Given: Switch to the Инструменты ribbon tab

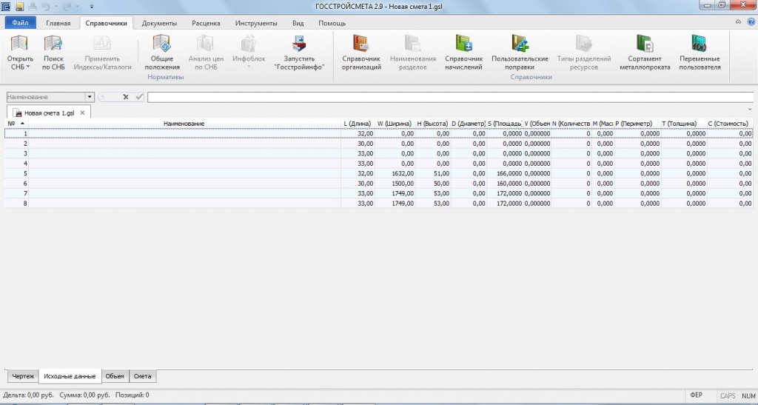Looking at the screenshot, I should click(x=256, y=23).
